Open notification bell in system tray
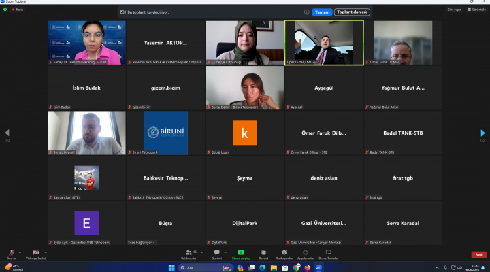Image resolution: width=490 pixels, height=272 pixels. point(483,268)
